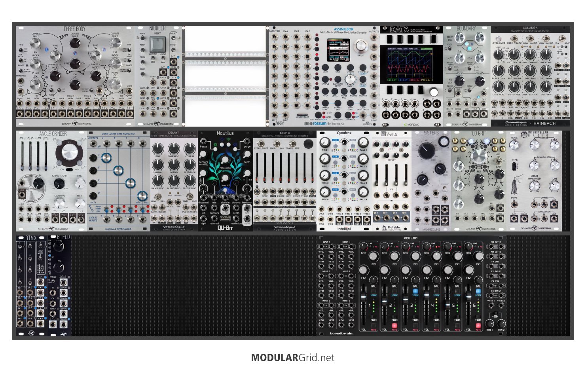Mute channel 2 on the Xcelon mixer

394,329
